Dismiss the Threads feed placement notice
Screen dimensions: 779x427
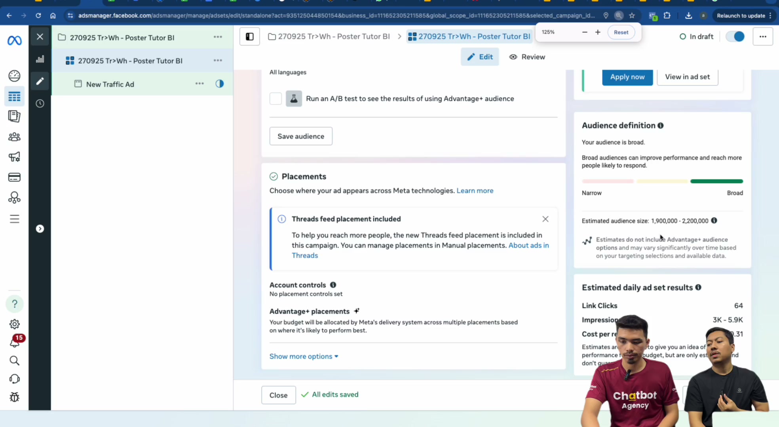tap(545, 219)
